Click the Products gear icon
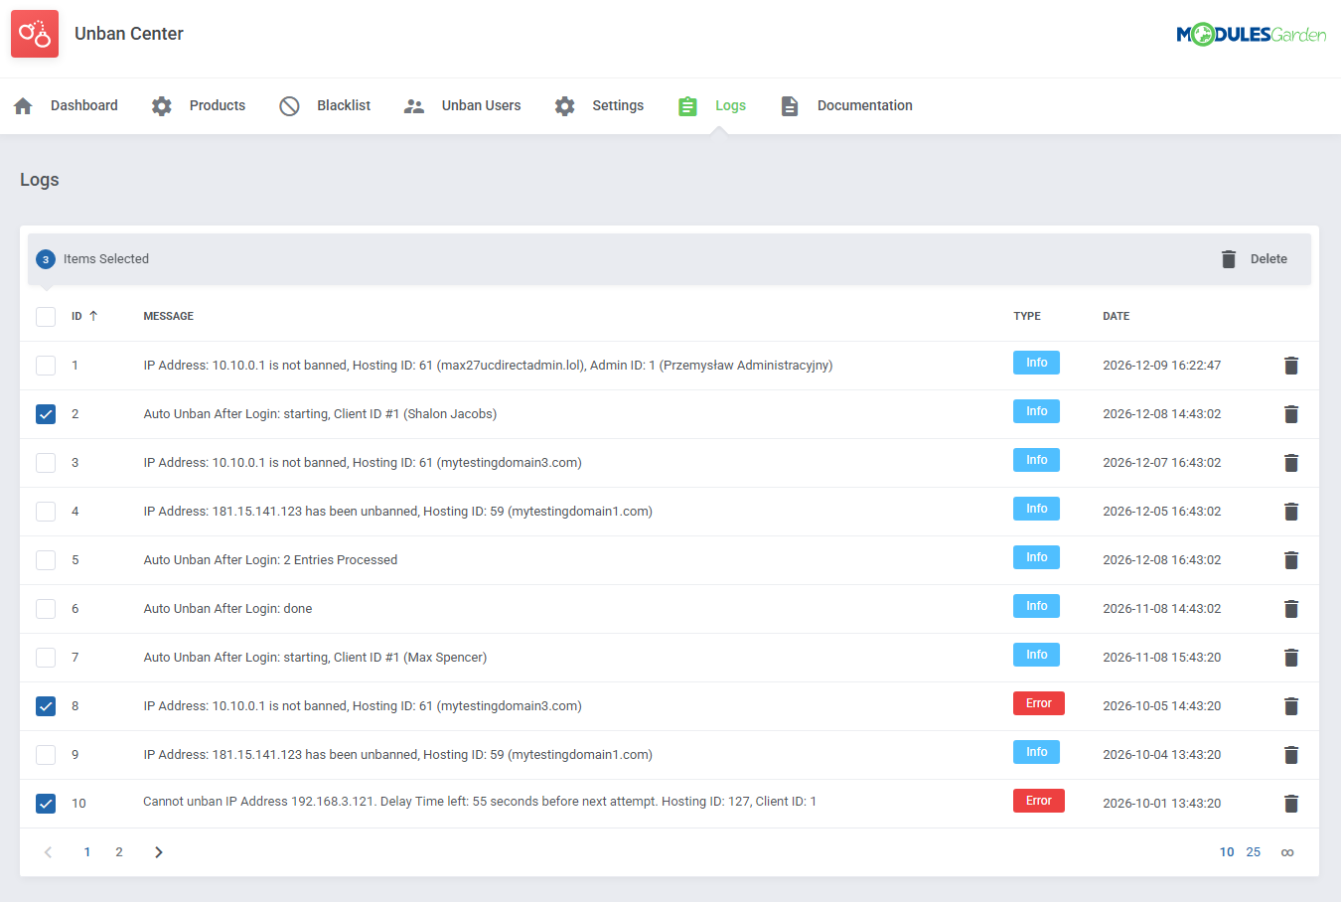The width and height of the screenshot is (1341, 902). 161,104
